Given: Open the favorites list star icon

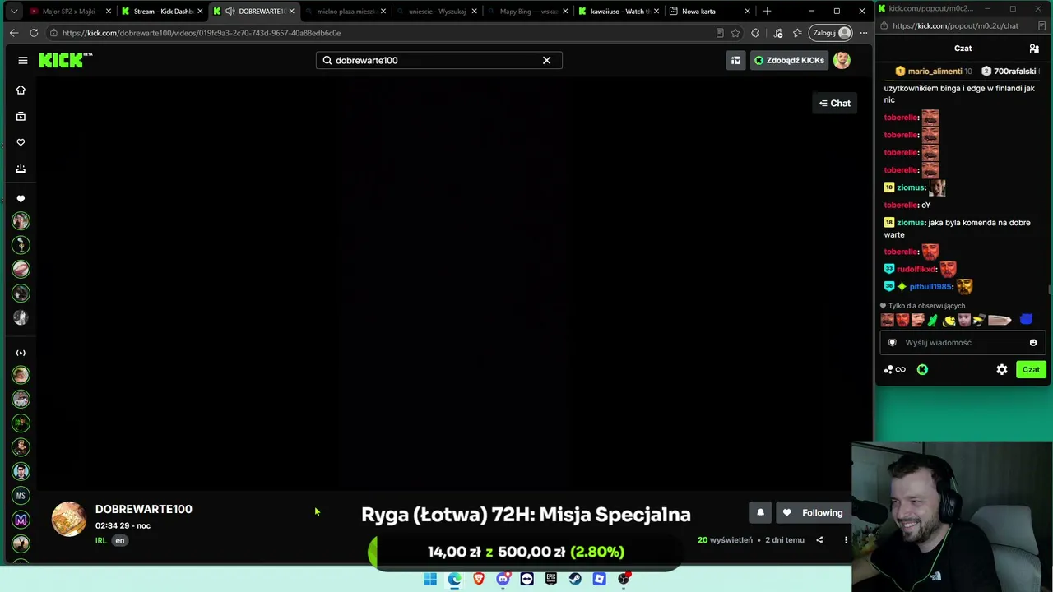Looking at the screenshot, I should coord(797,33).
